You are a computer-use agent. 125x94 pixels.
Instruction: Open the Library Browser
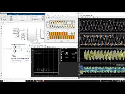11,18
